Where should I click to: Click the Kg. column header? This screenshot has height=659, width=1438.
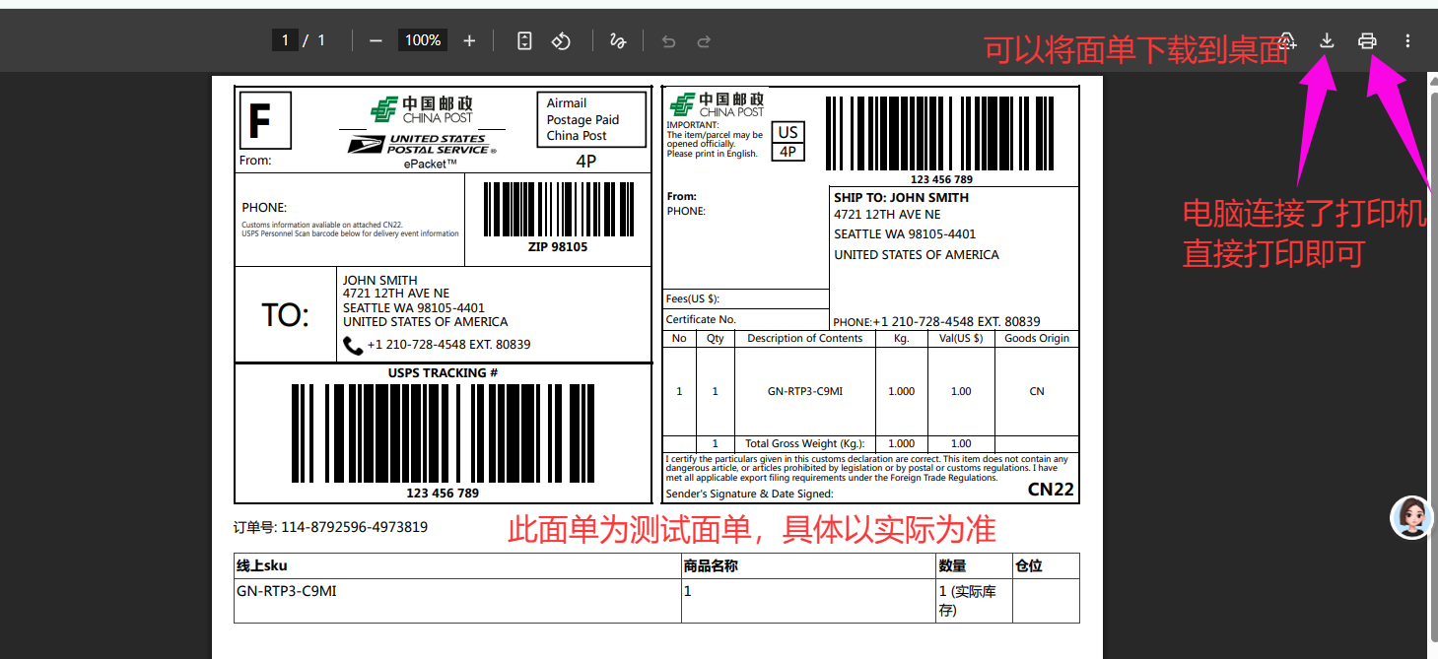[901, 338]
